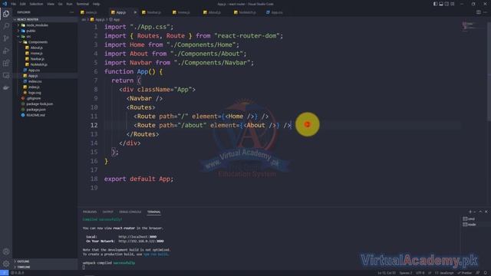
Task: Open Customize Layout icon
Action: click(x=453, y=4)
